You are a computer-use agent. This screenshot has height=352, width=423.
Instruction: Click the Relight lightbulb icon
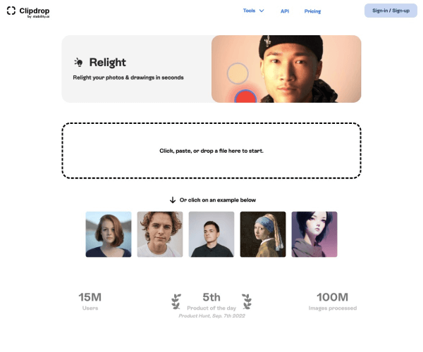[x=78, y=62]
